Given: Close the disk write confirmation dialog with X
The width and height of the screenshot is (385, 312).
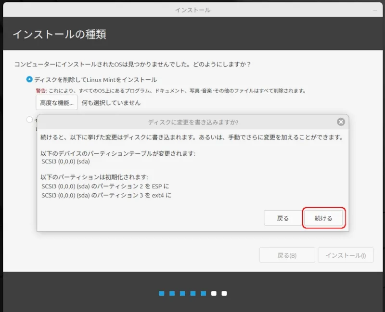Looking at the screenshot, I should (341, 122).
